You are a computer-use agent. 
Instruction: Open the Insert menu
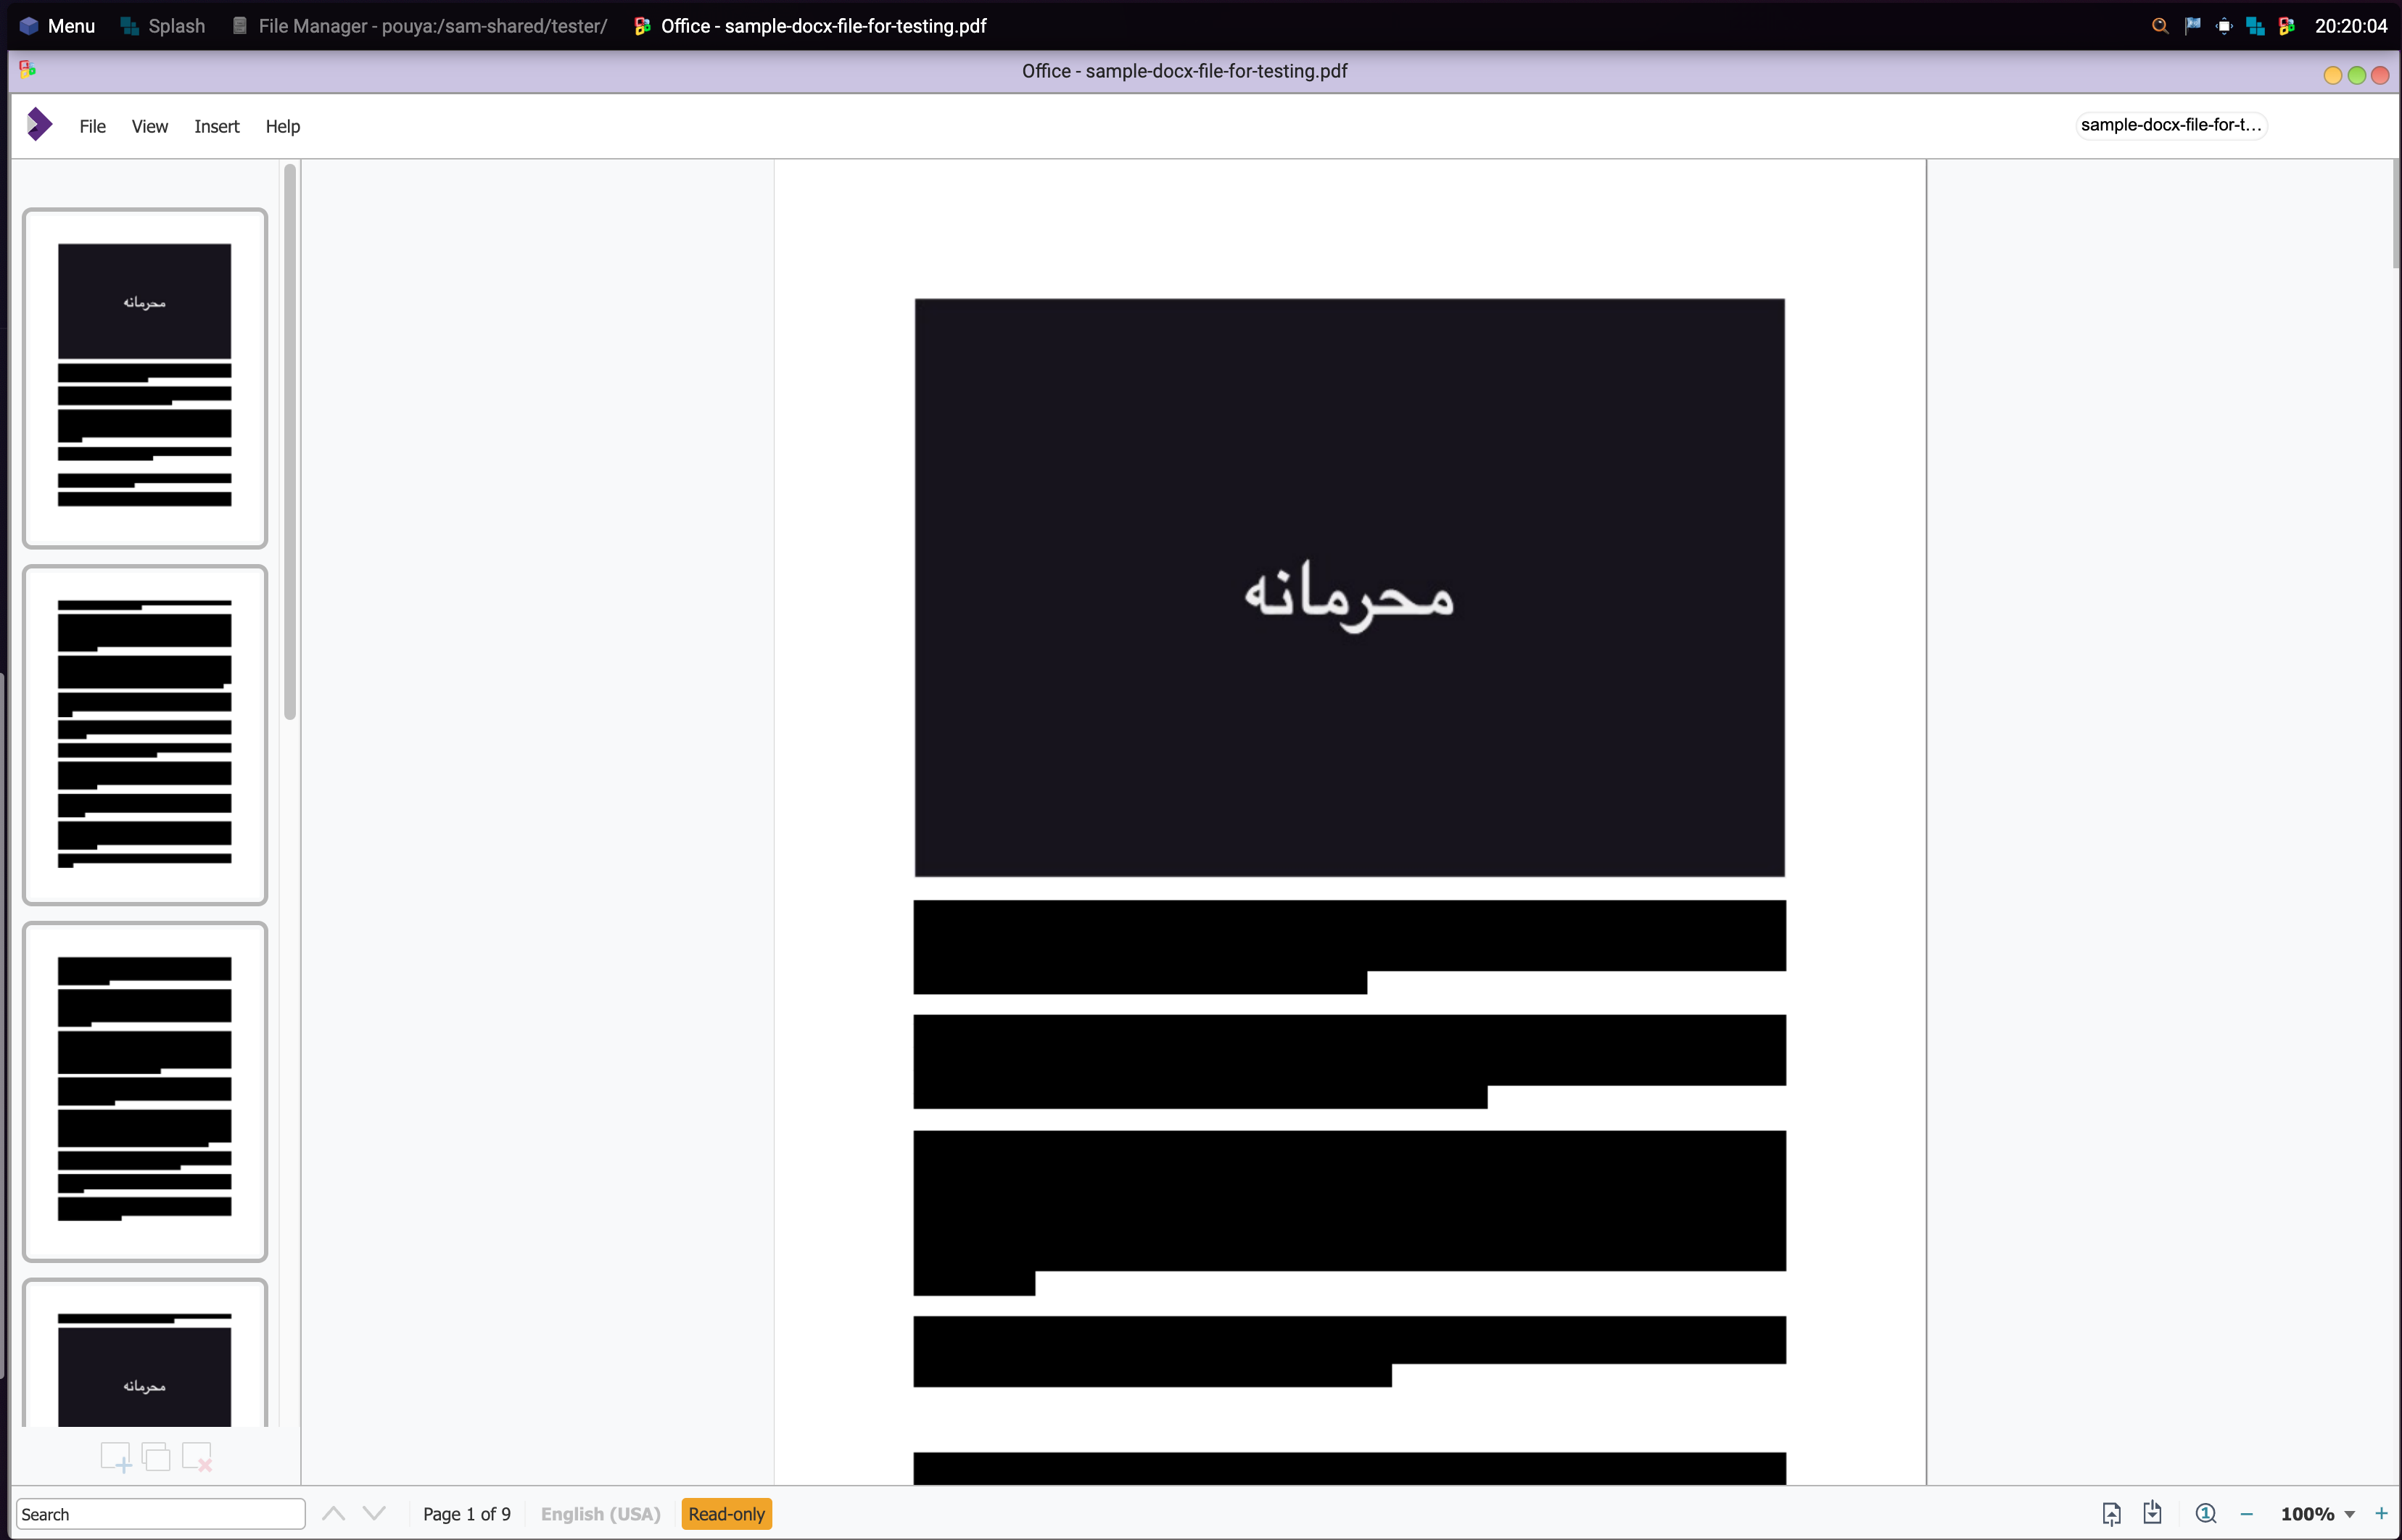click(216, 126)
